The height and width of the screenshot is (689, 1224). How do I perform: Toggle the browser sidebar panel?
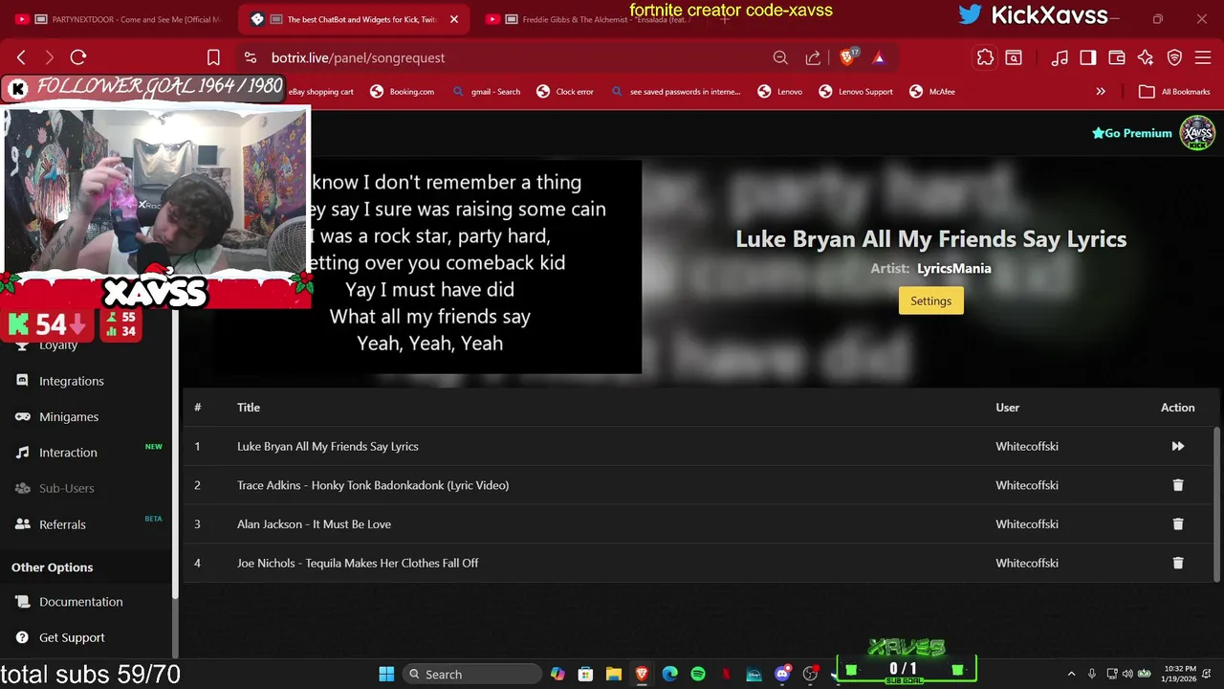coord(1088,57)
